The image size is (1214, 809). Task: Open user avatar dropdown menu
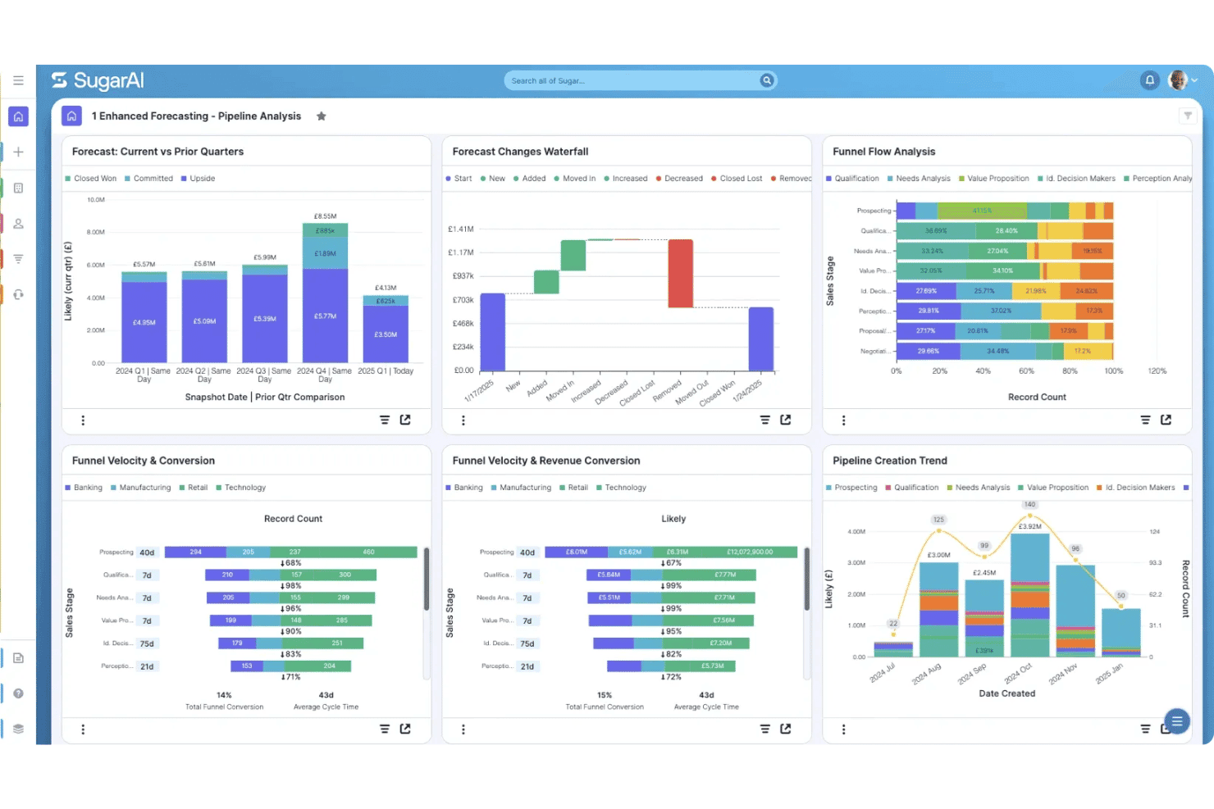1184,80
